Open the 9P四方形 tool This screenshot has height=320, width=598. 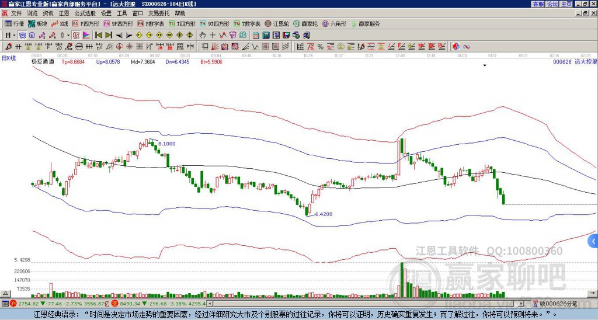118,23
